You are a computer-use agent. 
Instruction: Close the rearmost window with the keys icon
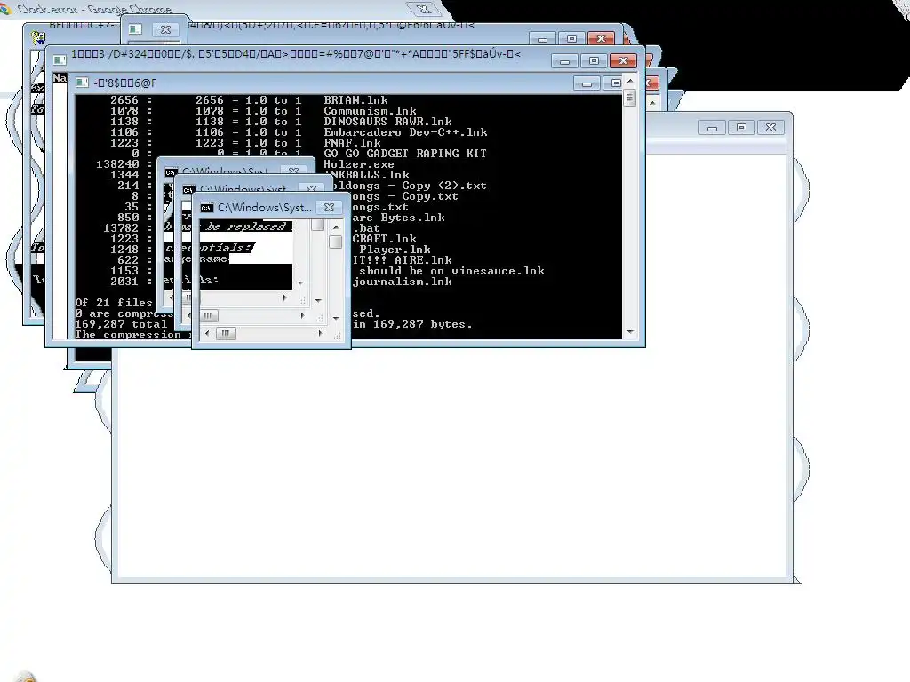(602, 38)
